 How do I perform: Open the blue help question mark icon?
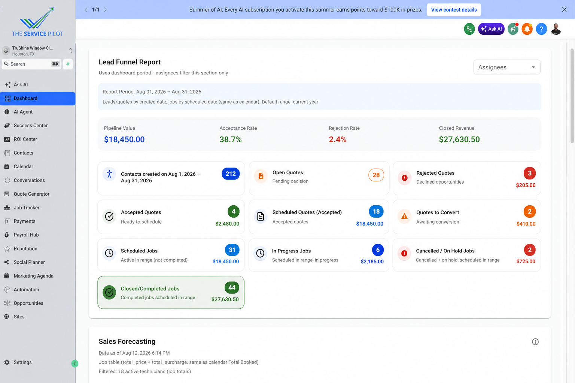pos(541,29)
